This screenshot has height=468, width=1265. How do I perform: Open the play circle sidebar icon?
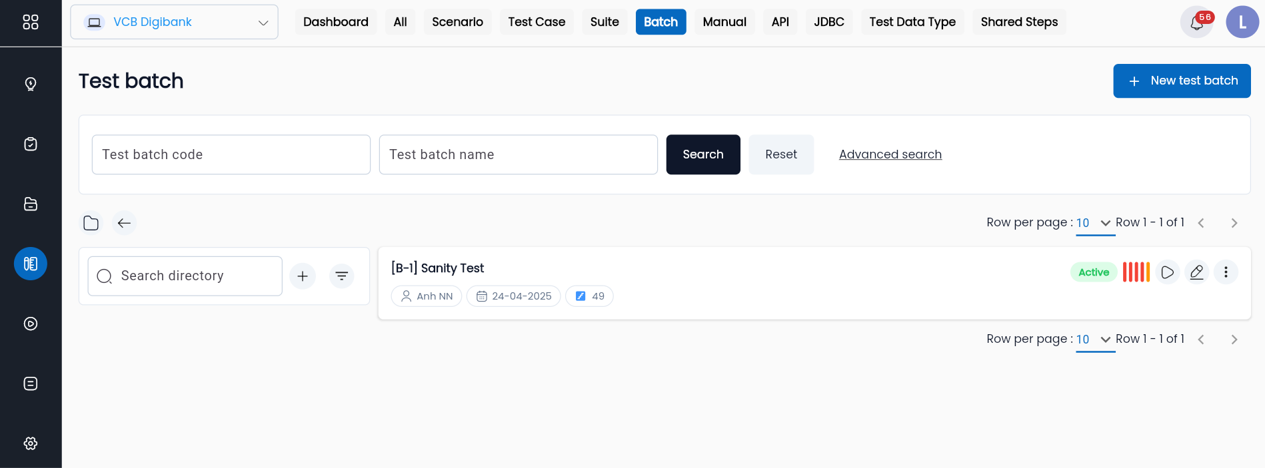[31, 324]
